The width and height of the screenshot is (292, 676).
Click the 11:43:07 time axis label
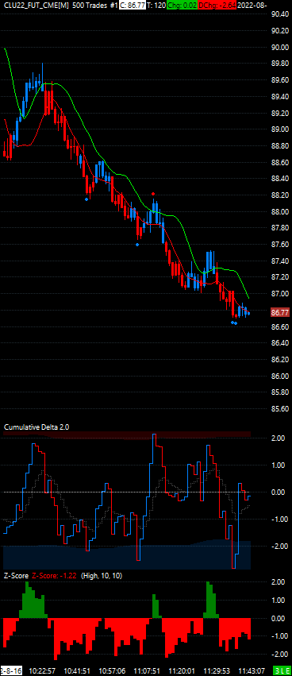click(251, 670)
